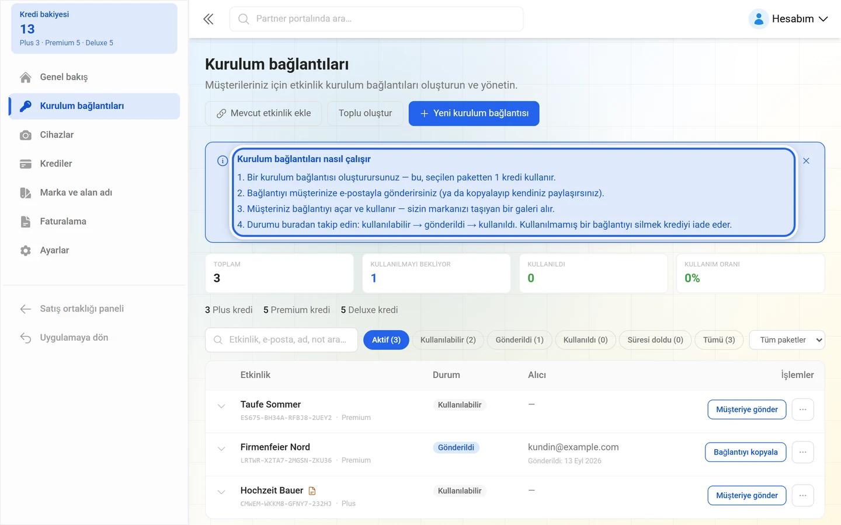Focus the Partner portalında ara search field

pos(377,19)
